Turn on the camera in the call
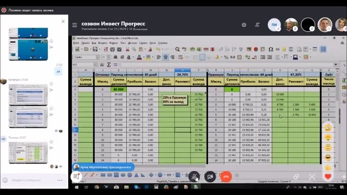Viewport: 347px width, 195px height. click(x=210, y=177)
